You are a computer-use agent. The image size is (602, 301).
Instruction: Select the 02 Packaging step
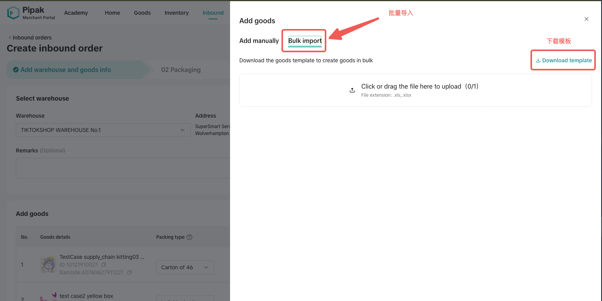[x=181, y=70]
